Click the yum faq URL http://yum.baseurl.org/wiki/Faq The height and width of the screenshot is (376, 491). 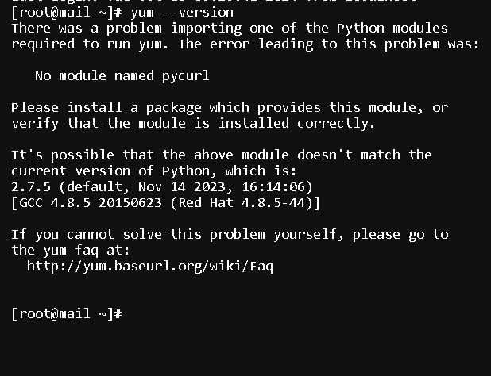pos(150,267)
